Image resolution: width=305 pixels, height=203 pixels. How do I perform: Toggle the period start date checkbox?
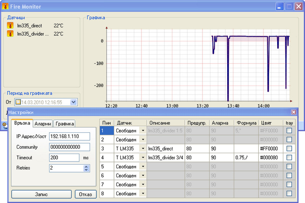coord(18,102)
